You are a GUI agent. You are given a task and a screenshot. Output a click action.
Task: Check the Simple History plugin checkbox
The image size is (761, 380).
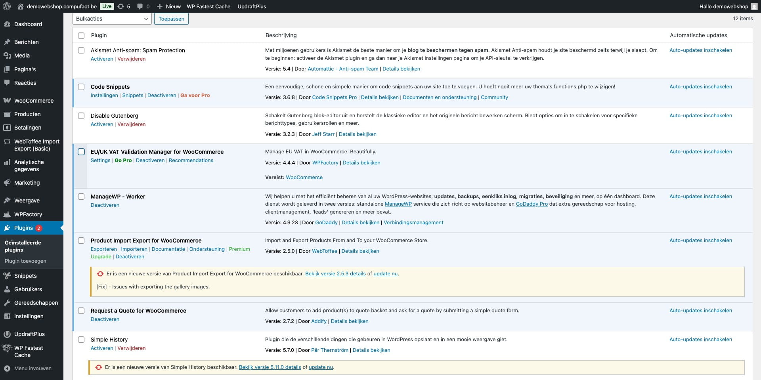pos(81,340)
